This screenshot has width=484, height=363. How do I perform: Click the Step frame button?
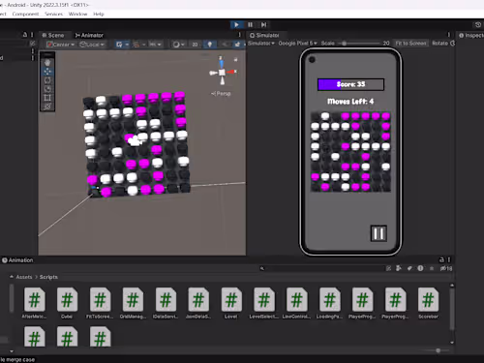(263, 24)
